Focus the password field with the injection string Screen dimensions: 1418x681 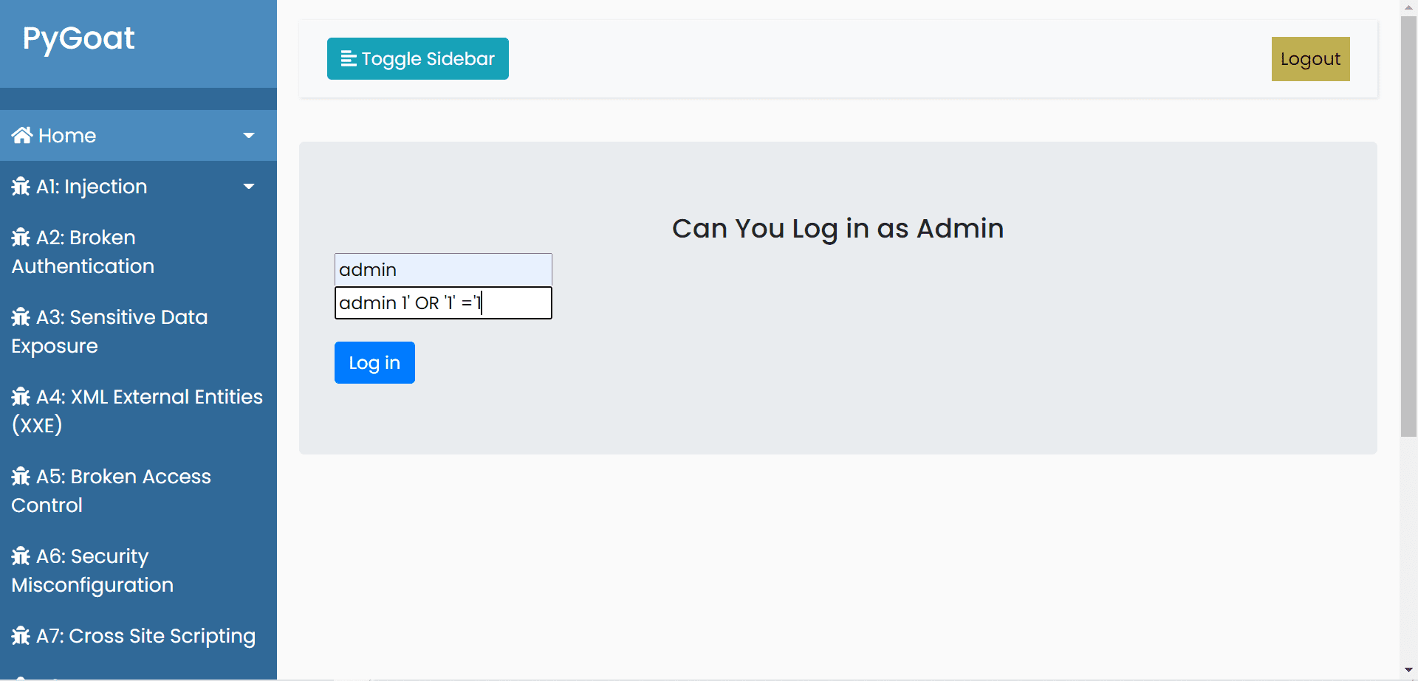pos(443,303)
